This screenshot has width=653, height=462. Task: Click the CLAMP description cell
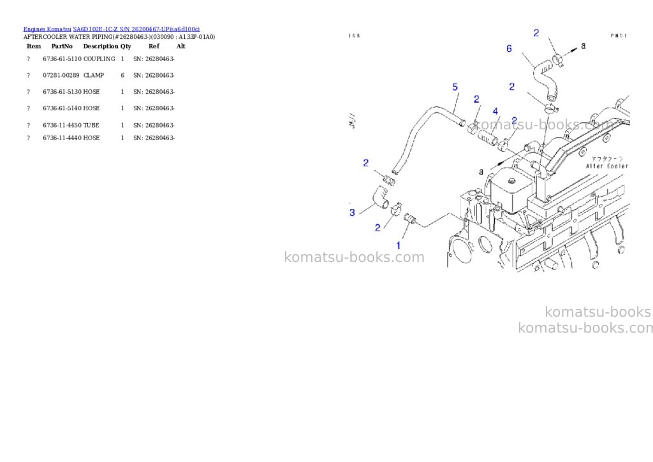point(94,75)
